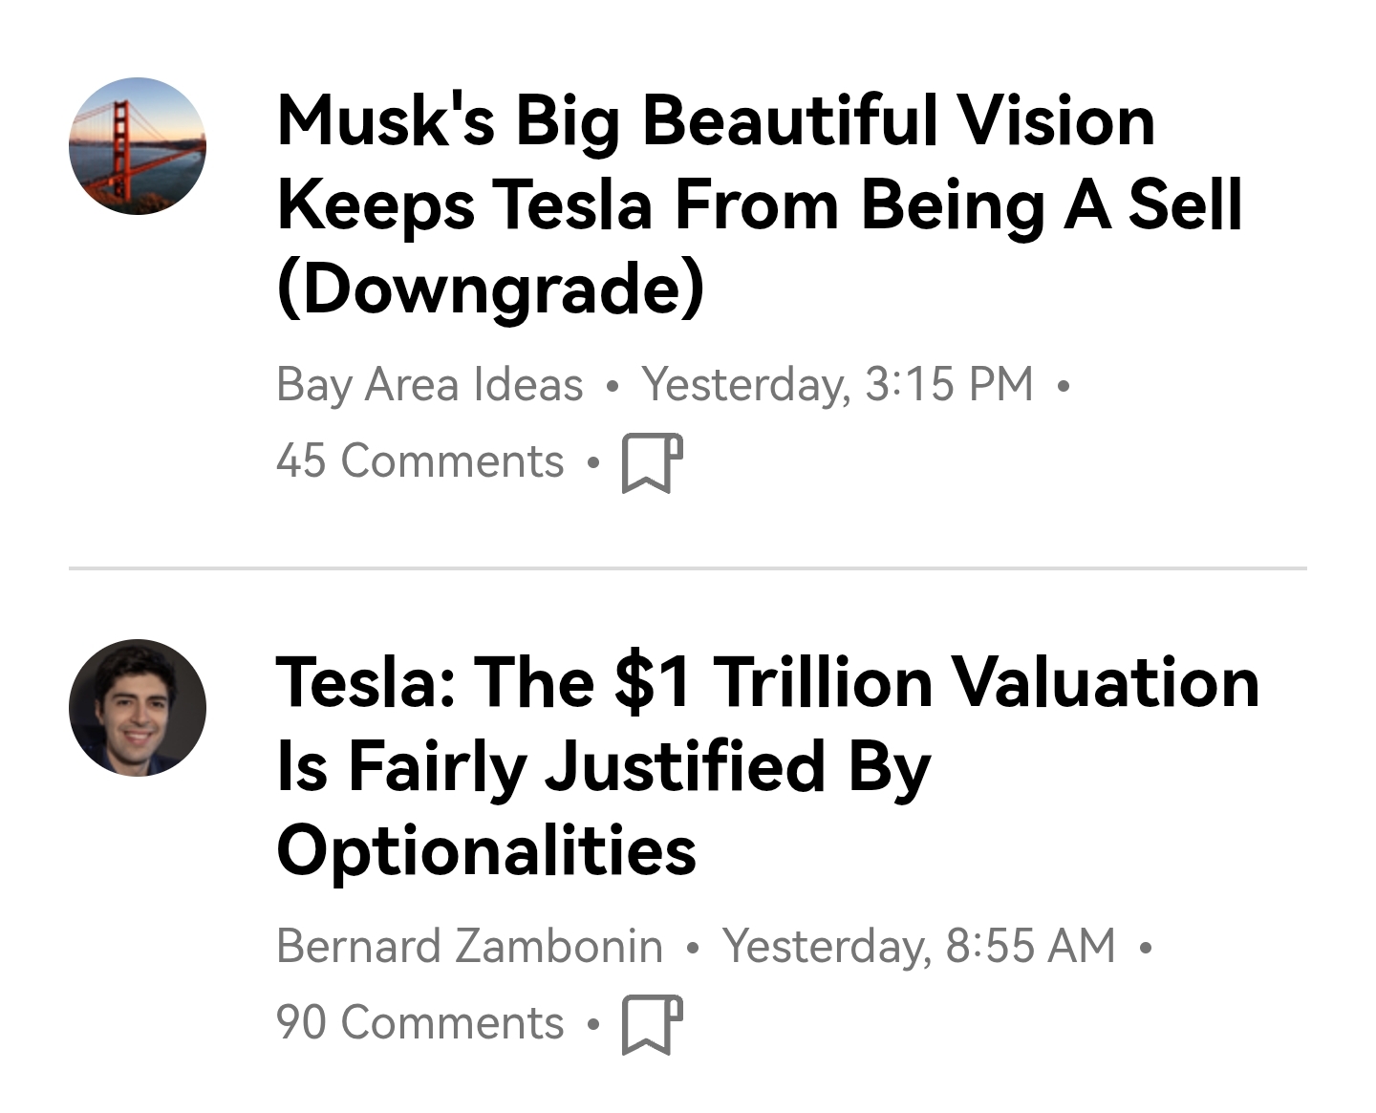1376x1113 pixels.
Task: Save the $1 Trillion Valuation article bookmark
Action: 652,1024
